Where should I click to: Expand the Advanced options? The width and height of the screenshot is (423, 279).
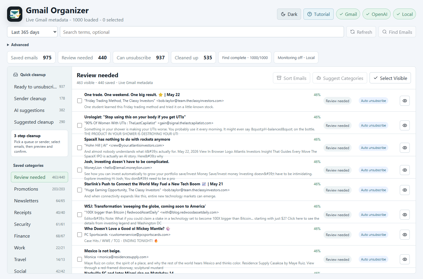(x=18, y=45)
